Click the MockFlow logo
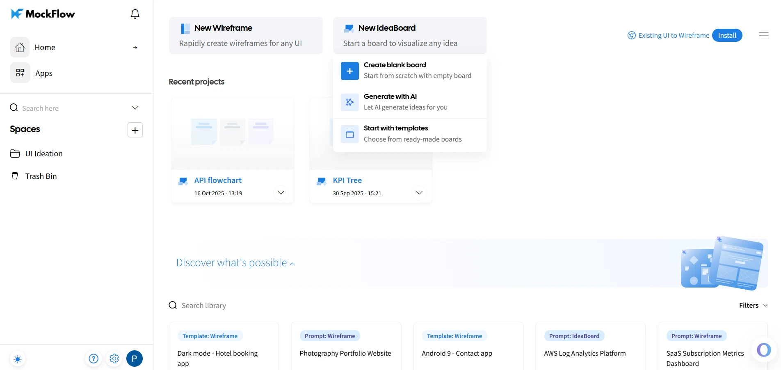Image resolution: width=781 pixels, height=370 pixels. [42, 13]
